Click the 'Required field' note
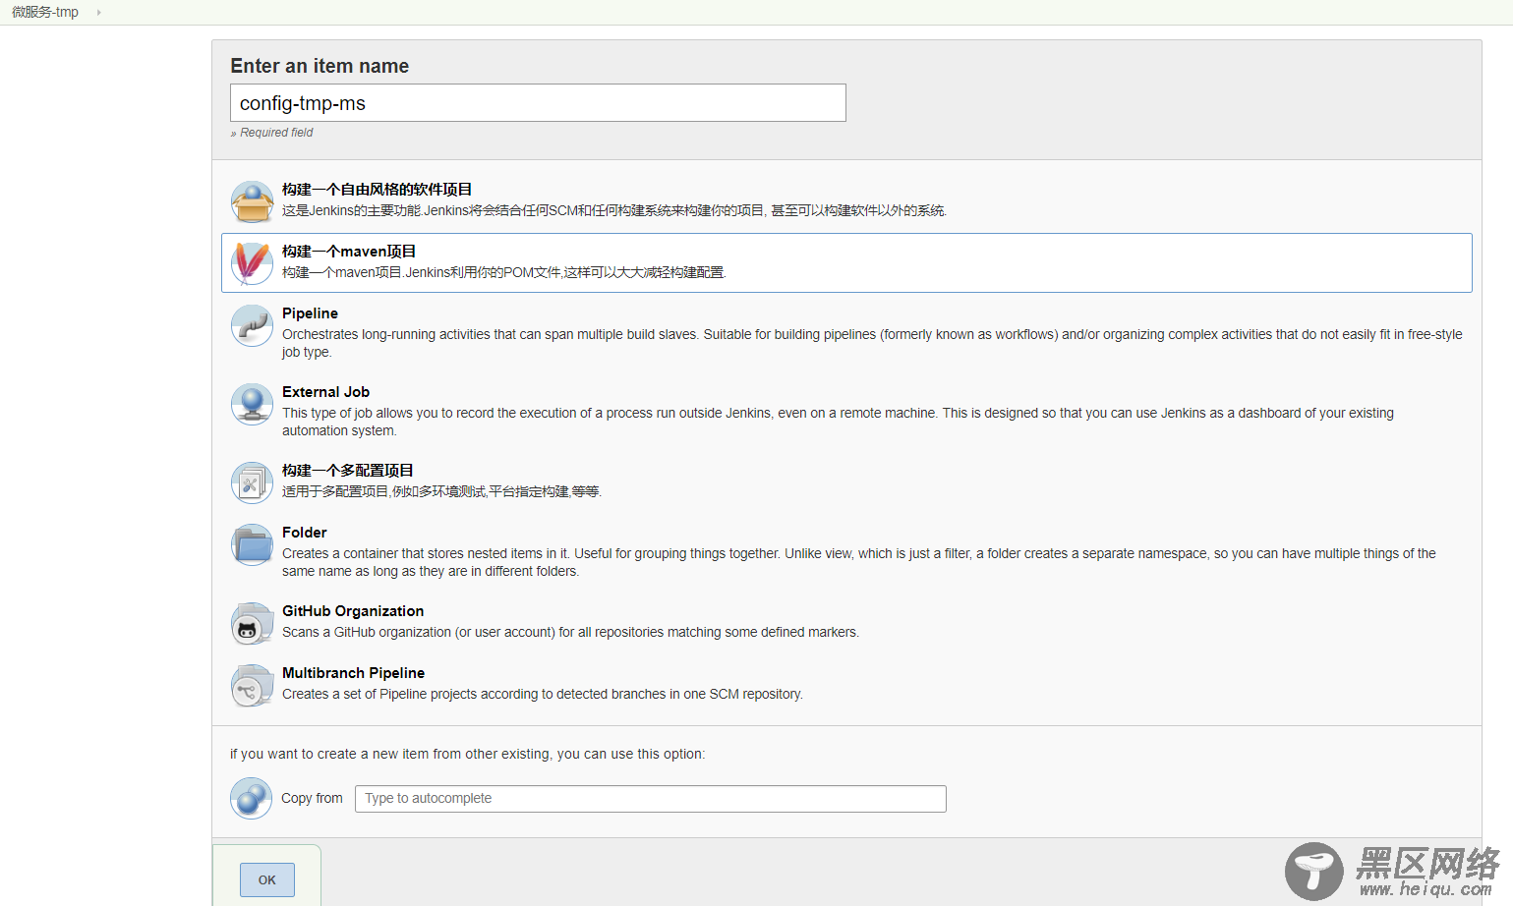This screenshot has width=1513, height=906. coord(272,133)
